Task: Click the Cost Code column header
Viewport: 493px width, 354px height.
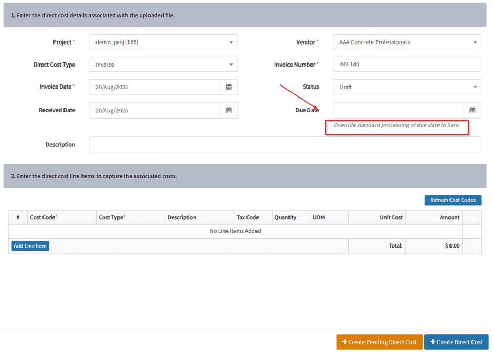Action: point(44,217)
